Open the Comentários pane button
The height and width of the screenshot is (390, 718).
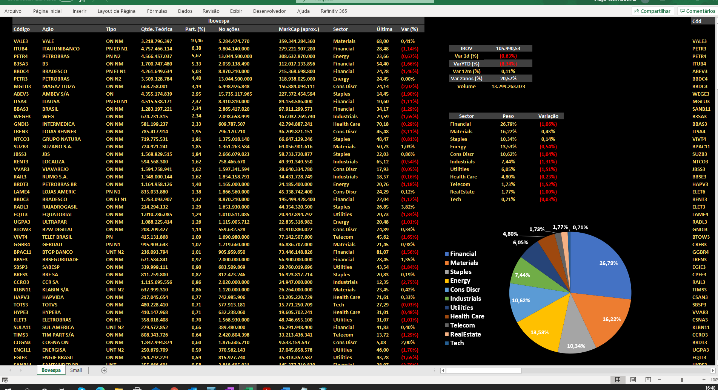click(x=698, y=11)
